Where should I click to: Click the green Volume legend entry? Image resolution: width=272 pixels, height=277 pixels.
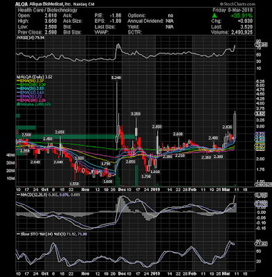click(x=33, y=105)
